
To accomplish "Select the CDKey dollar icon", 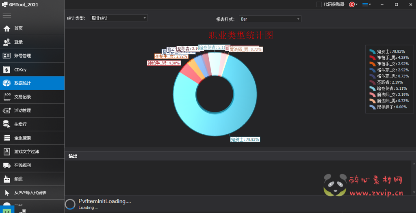I will pyautogui.click(x=6, y=69).
